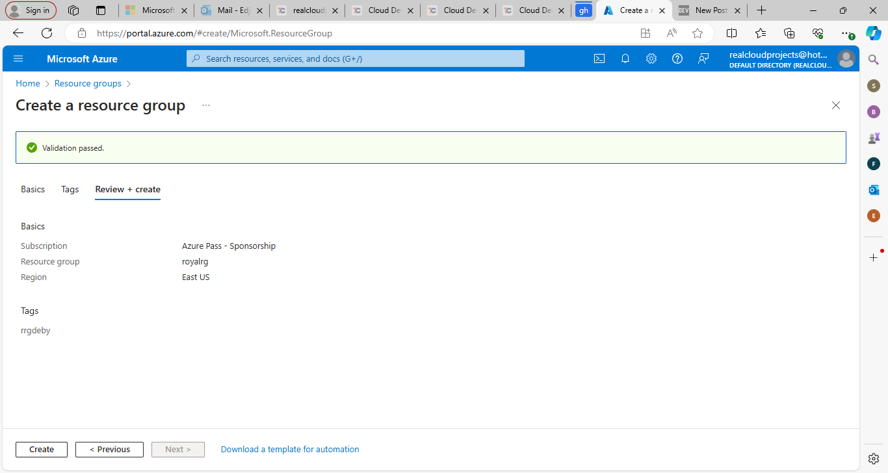Viewport: 888px width, 473px height.
Task: Close the Mail browser tab
Action: [x=259, y=10]
